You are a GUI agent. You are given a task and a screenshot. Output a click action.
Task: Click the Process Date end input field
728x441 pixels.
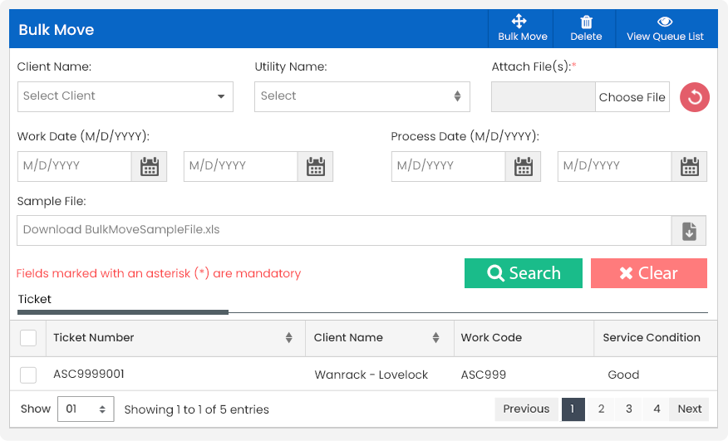point(615,166)
